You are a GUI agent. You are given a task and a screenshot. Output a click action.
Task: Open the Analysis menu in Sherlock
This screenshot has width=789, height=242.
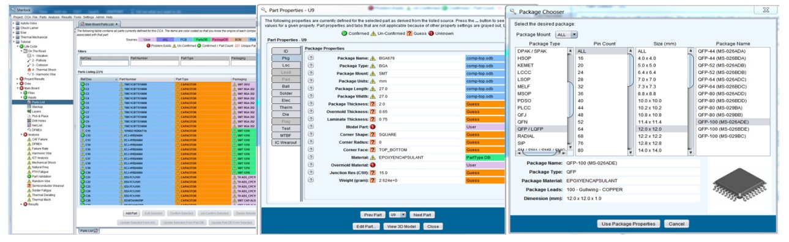pyautogui.click(x=54, y=17)
